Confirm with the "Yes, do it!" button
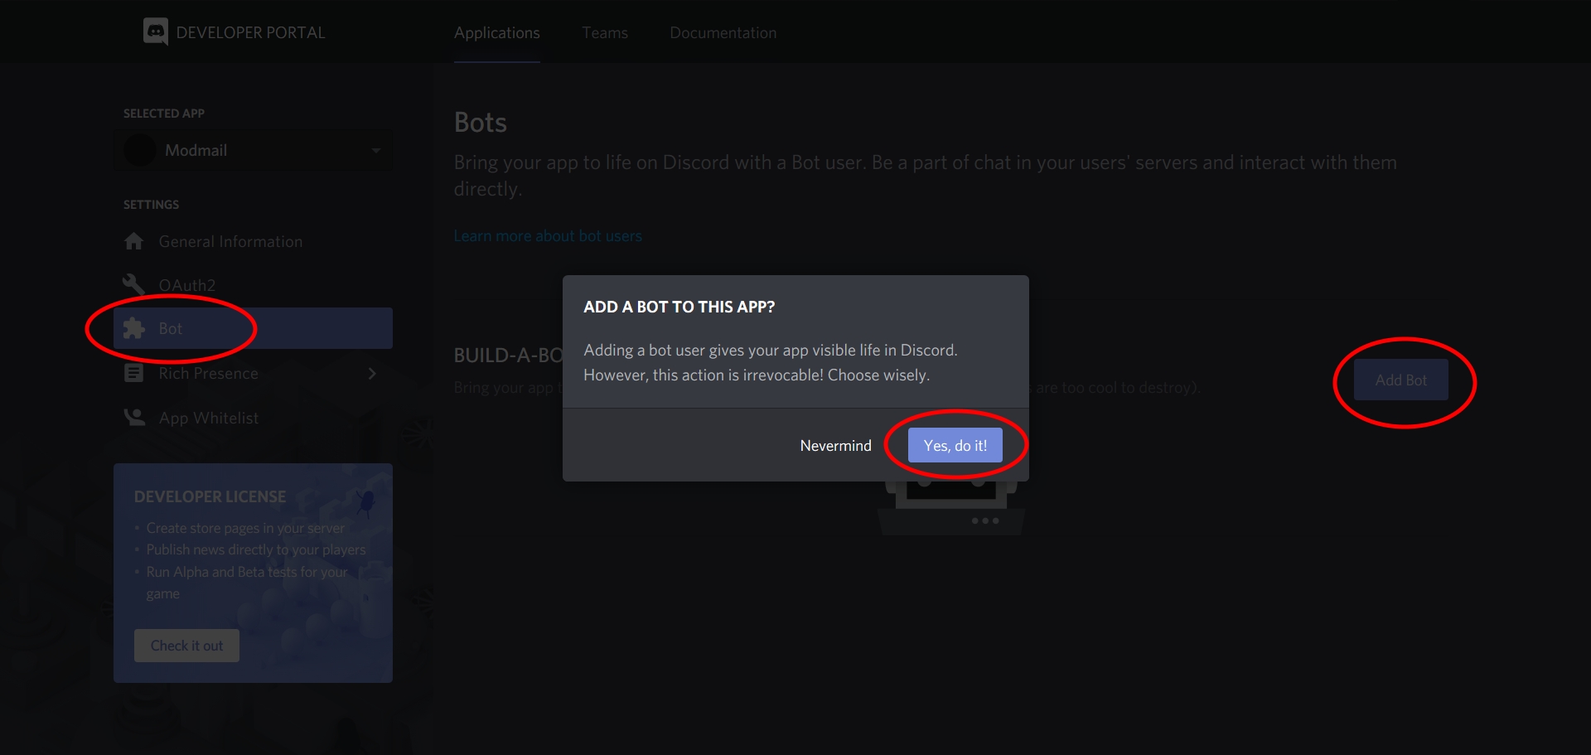Screen dimensions: 1591x755 click(x=955, y=446)
